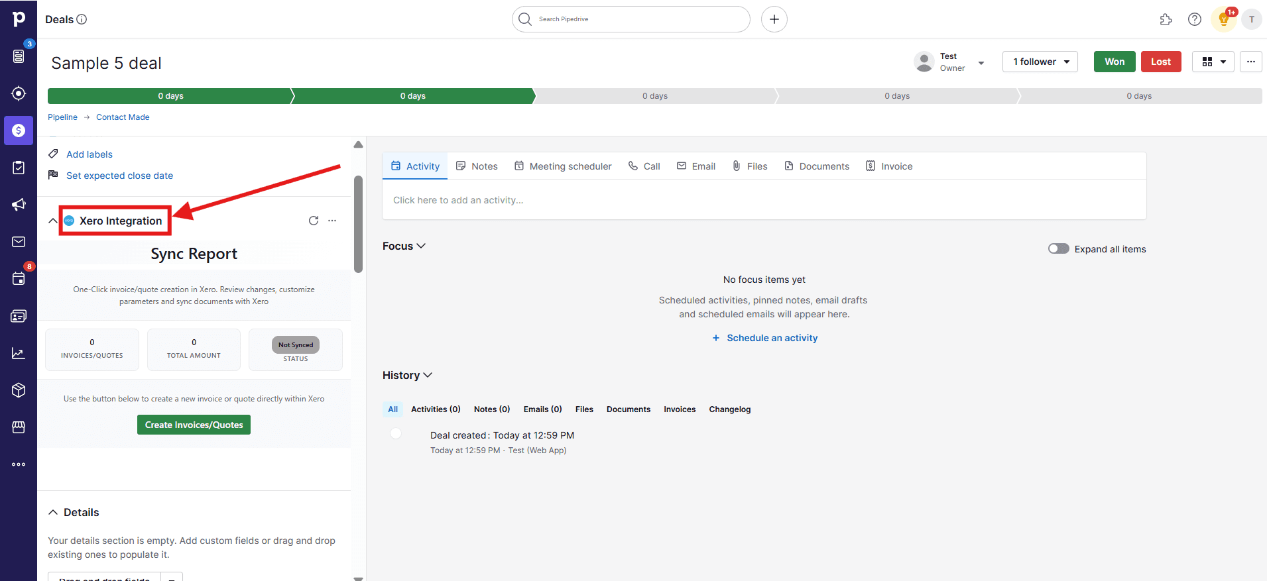
Task: Open the deal more actions ellipsis
Action: (x=1251, y=62)
